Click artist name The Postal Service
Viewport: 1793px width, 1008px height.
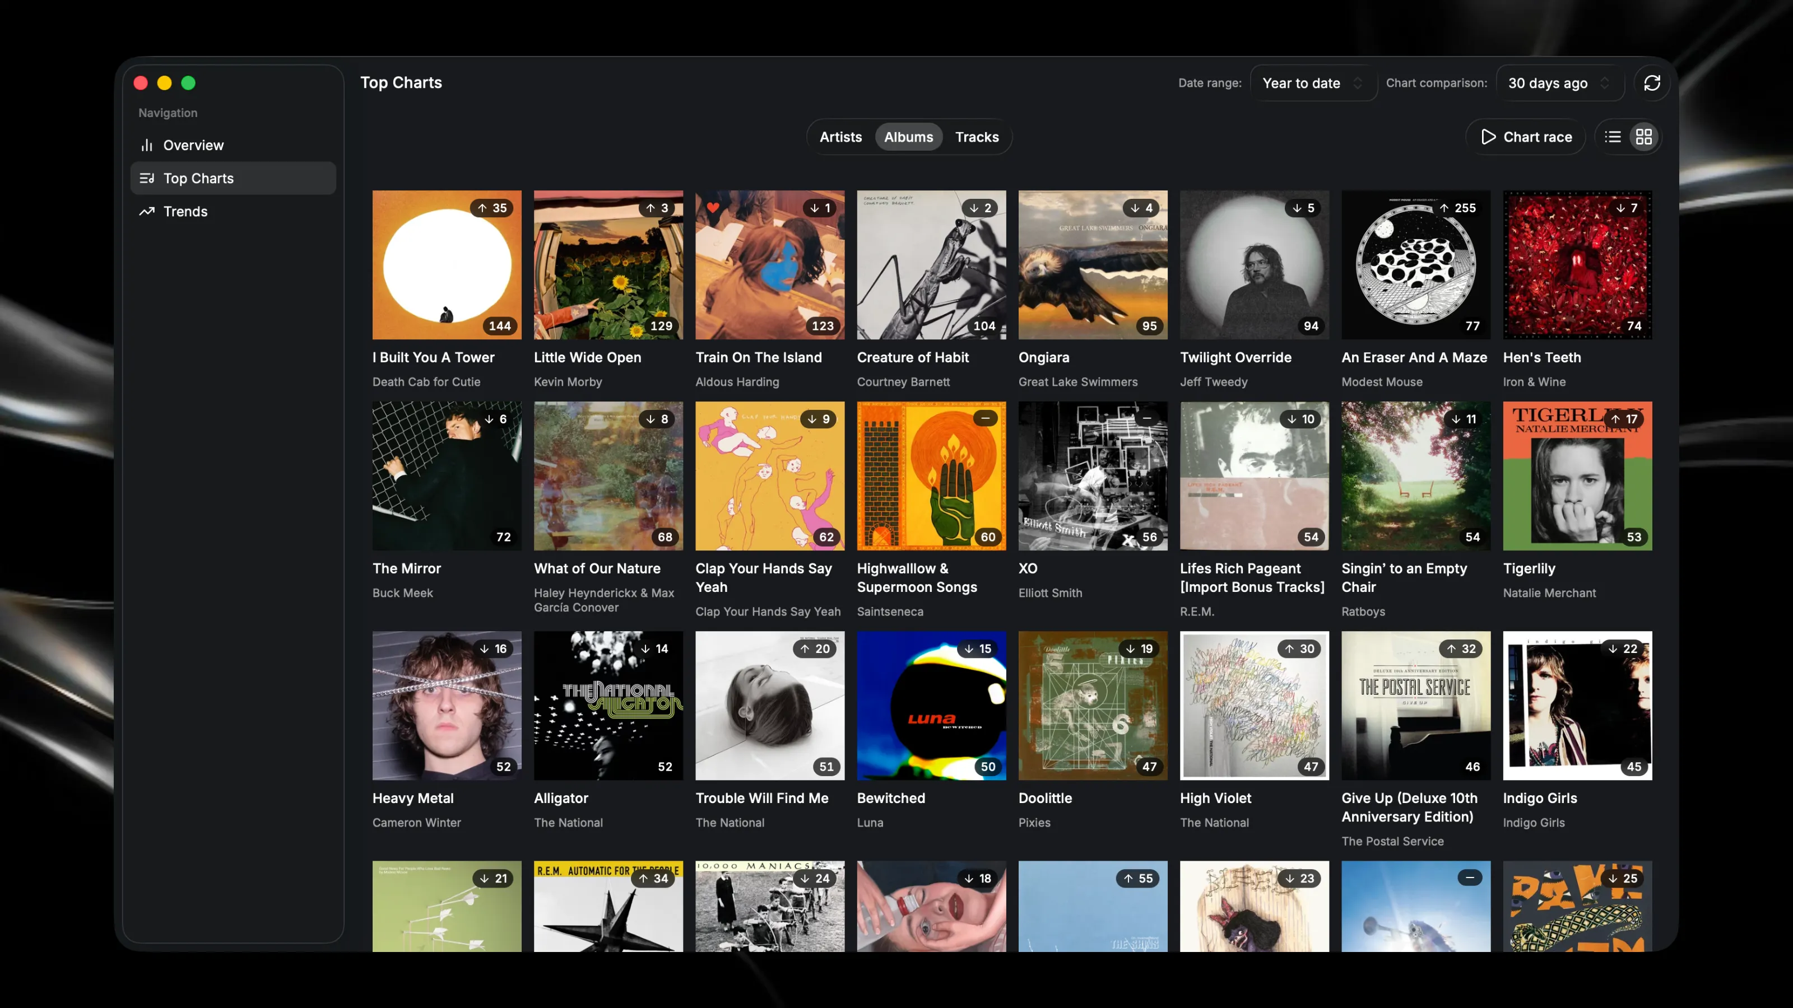(1392, 841)
